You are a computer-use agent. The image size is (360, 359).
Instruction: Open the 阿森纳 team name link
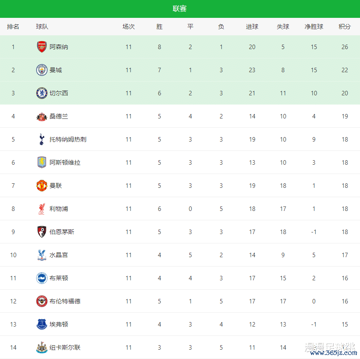[59, 47]
